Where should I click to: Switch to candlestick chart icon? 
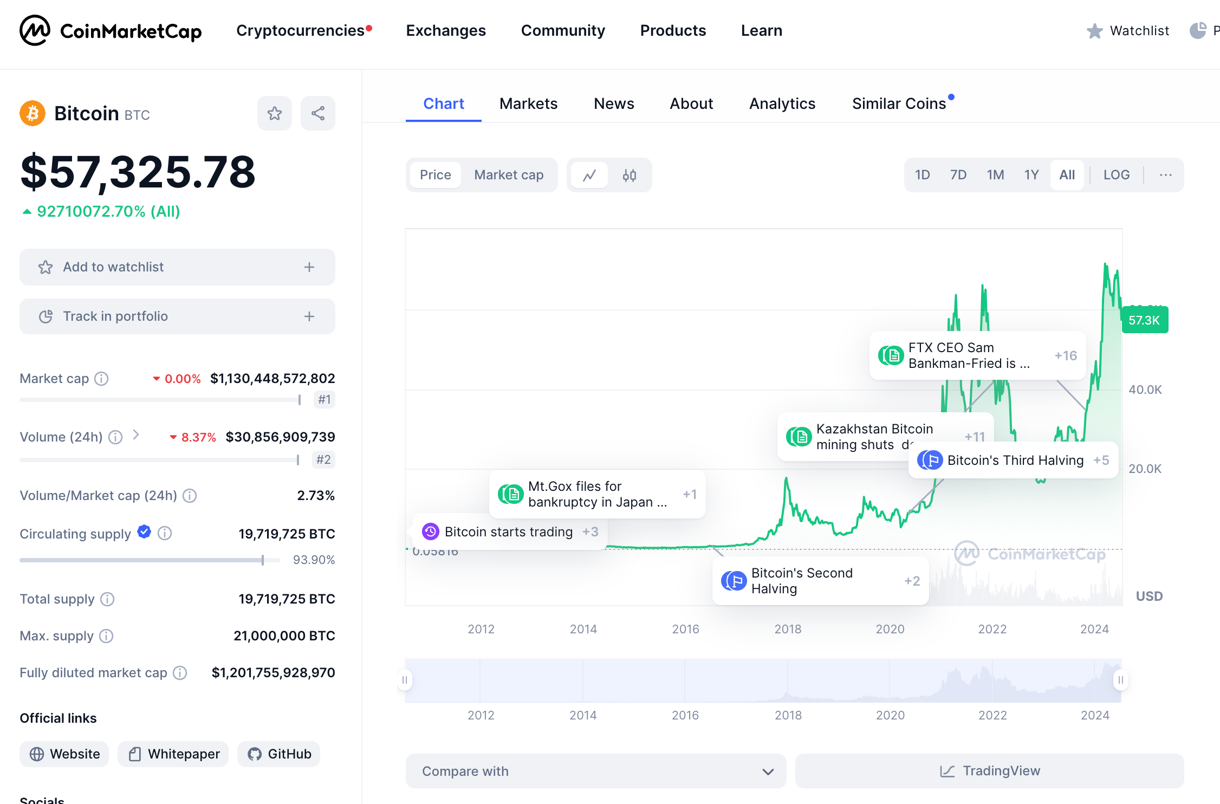click(x=630, y=175)
